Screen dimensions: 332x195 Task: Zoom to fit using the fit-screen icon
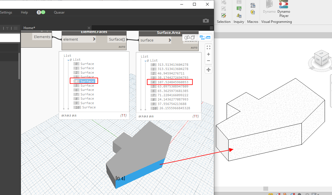point(209,47)
